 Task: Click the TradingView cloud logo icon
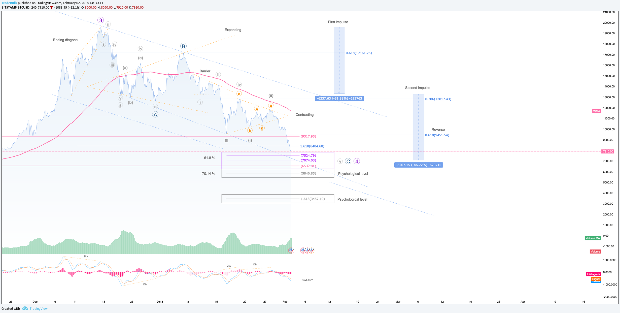tap(25, 308)
